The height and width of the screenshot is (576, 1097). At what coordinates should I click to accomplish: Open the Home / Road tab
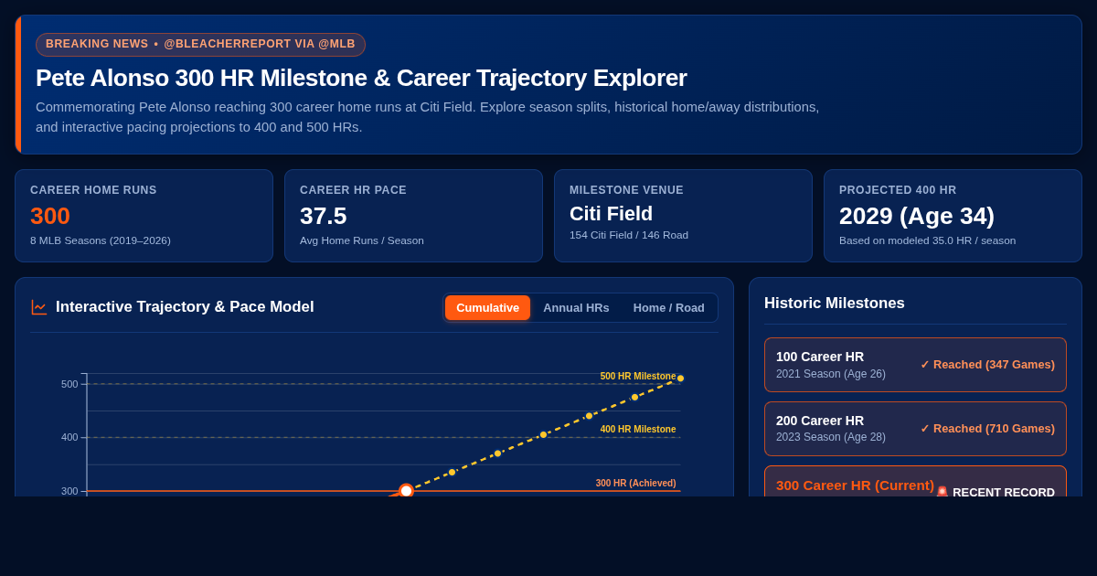coord(669,307)
